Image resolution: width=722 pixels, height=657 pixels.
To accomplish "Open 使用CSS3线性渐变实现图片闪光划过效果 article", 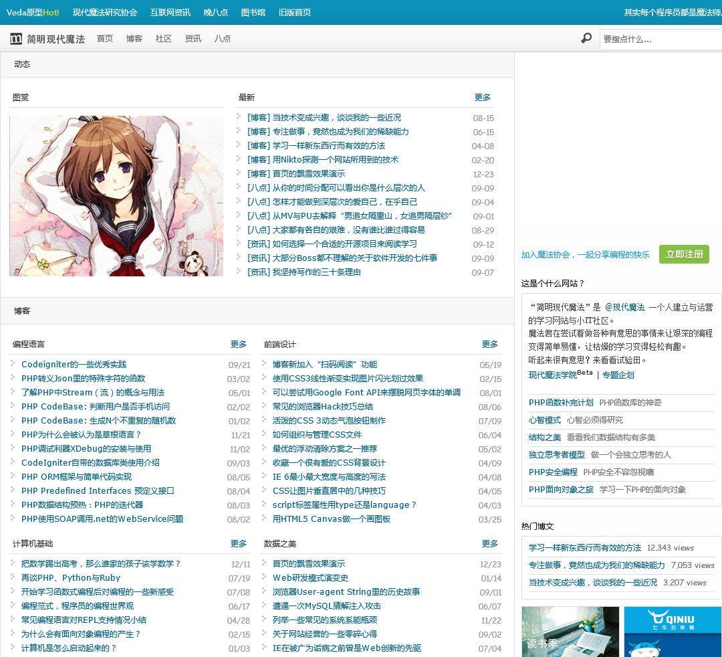I will [x=348, y=379].
